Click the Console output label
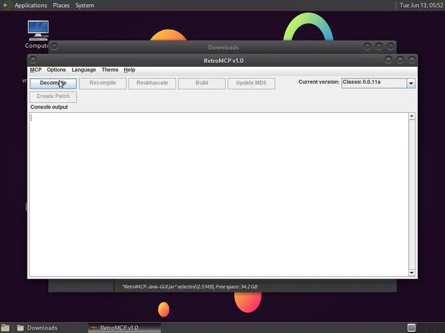445x333 pixels. 49,107
